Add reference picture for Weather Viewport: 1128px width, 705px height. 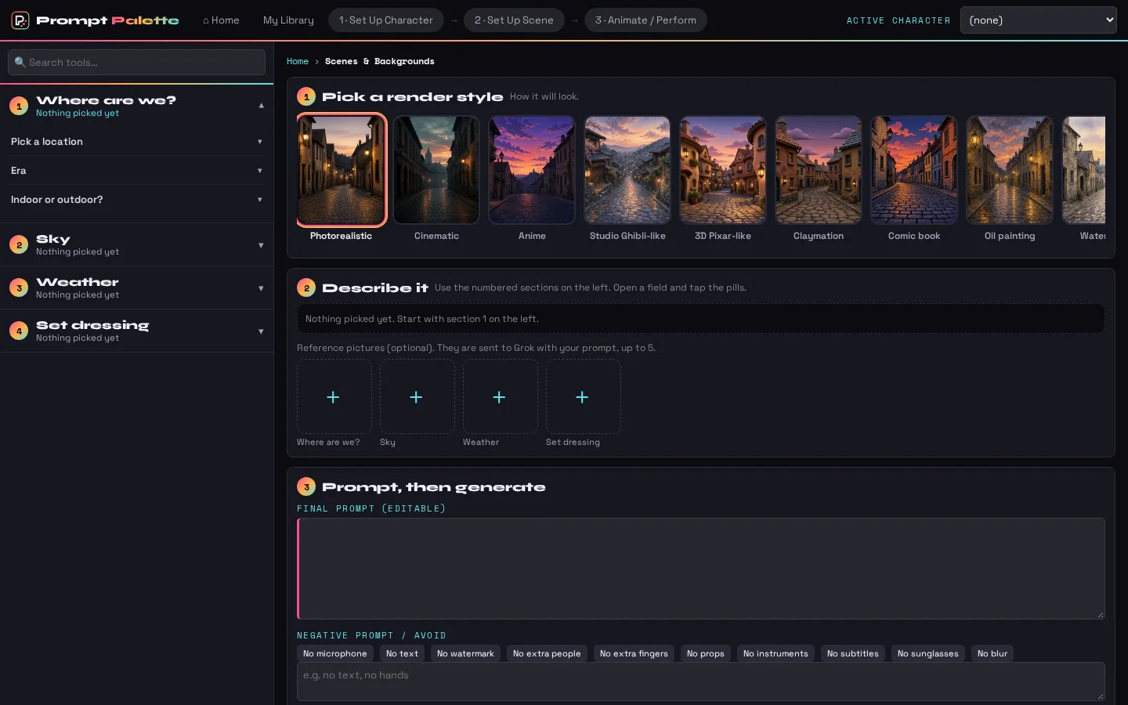[x=500, y=396]
